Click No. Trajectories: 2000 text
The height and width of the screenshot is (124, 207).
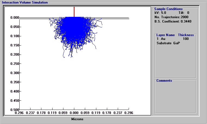click(x=171, y=17)
